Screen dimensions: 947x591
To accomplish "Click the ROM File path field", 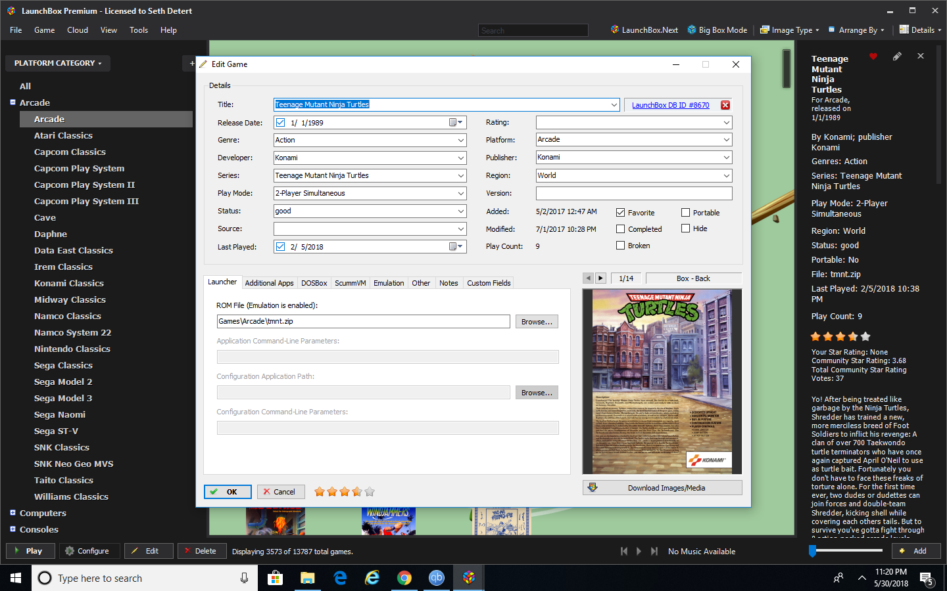I will coord(364,321).
